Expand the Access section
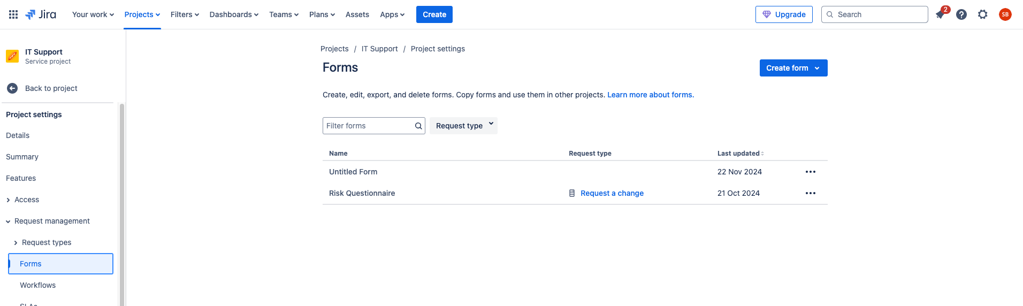Viewport: 1023px width, 306px height. pyautogui.click(x=8, y=200)
